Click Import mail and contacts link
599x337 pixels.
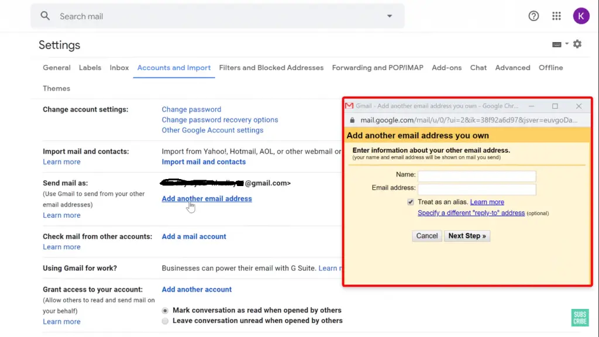pos(204,161)
